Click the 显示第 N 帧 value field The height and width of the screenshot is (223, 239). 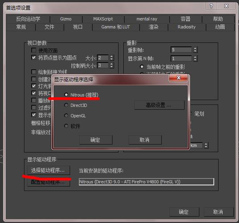coord(181,58)
